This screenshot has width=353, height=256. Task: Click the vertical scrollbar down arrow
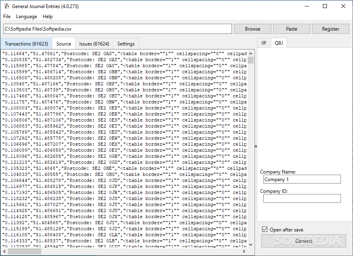pos(251,244)
